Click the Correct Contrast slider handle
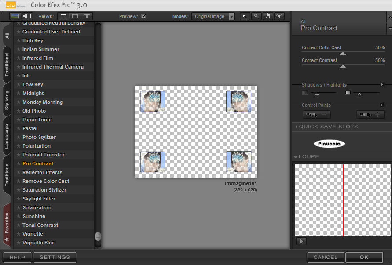This screenshot has width=392, height=265. click(x=343, y=66)
